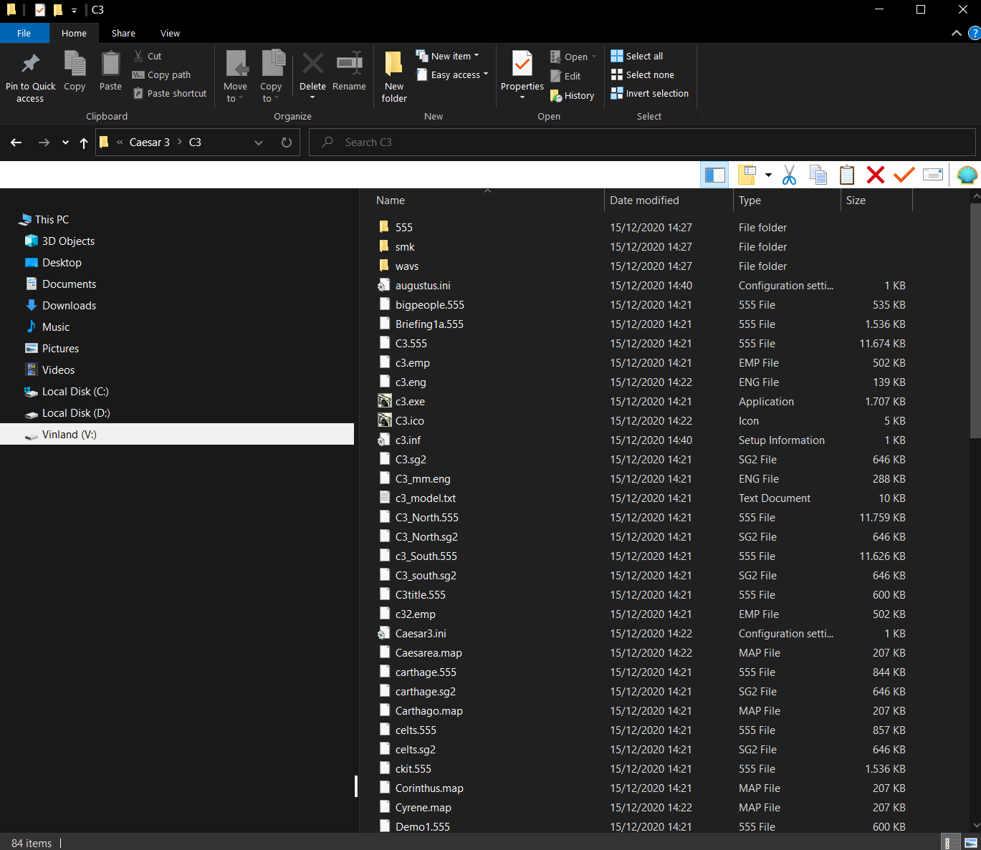Screen dimensions: 981x850
Task: Go back with the back arrow
Action: (x=16, y=143)
